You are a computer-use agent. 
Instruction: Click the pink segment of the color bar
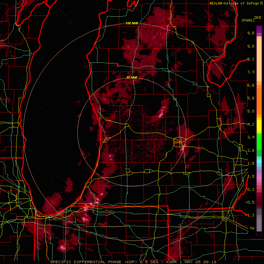point(259,178)
